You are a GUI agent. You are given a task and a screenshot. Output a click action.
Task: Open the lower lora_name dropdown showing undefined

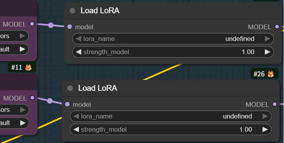171,116
